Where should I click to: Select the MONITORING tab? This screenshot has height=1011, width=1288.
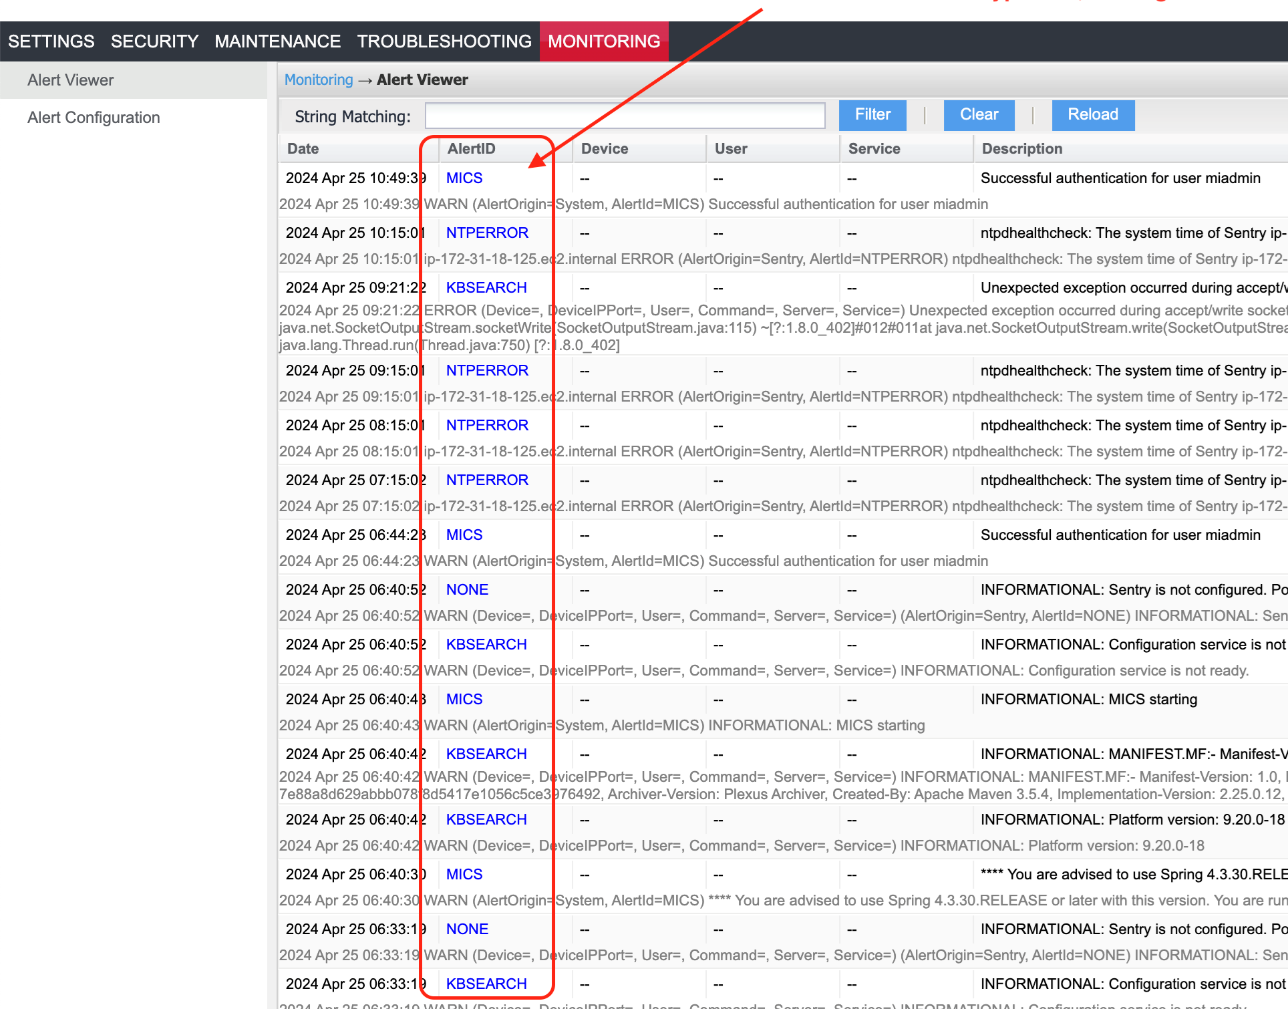click(x=603, y=41)
